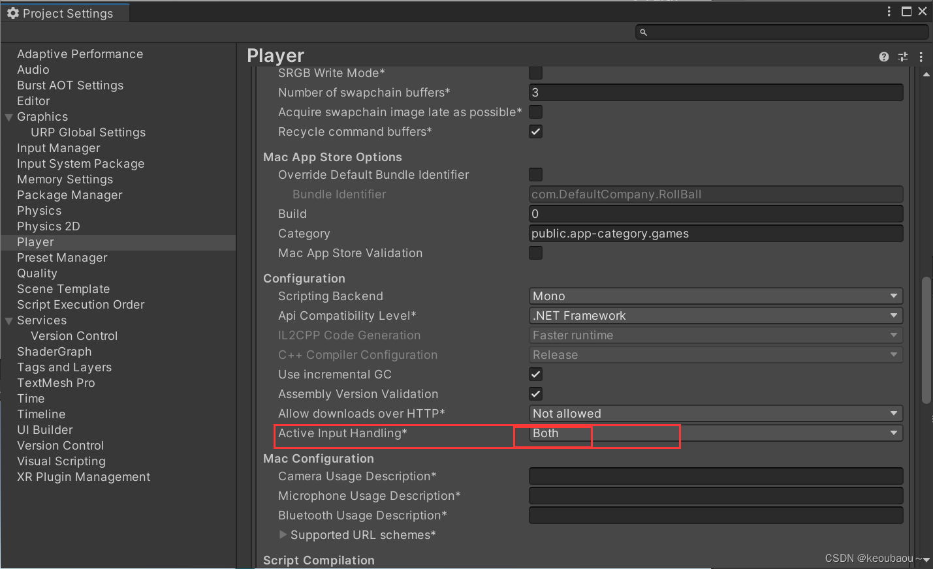Select XR Plugin Management in the sidebar

pos(83,477)
